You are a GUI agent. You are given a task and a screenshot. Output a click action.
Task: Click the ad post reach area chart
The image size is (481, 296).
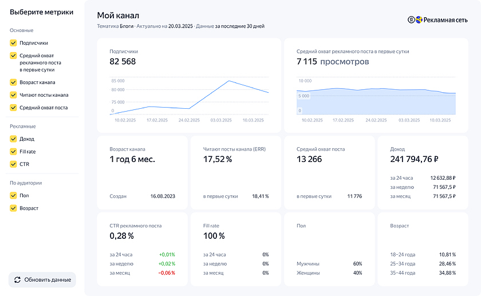click(x=376, y=101)
